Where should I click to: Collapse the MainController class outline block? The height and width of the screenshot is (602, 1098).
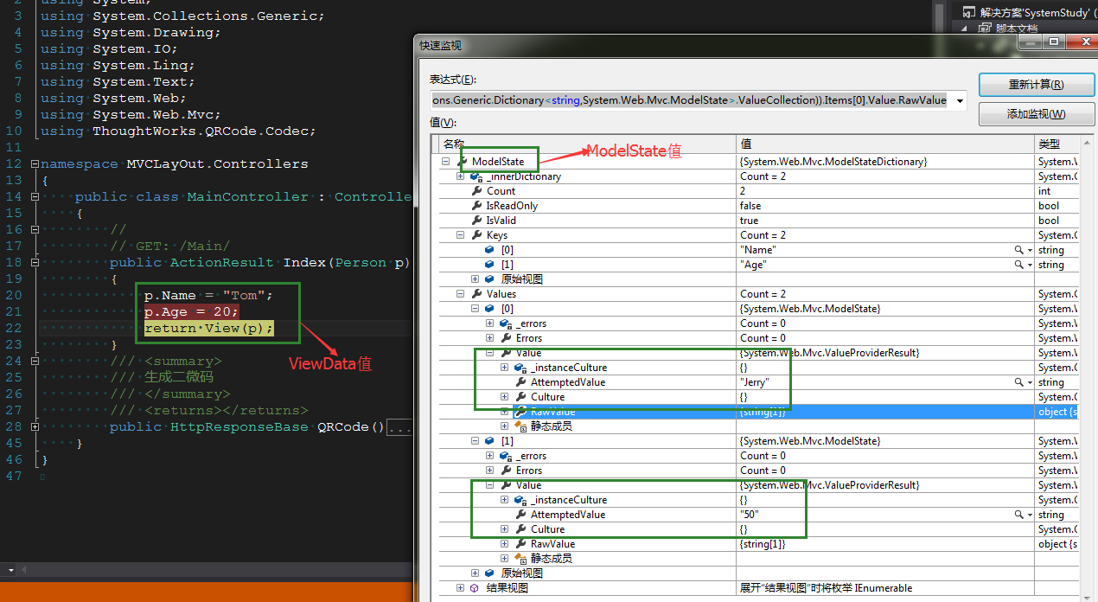pos(34,196)
